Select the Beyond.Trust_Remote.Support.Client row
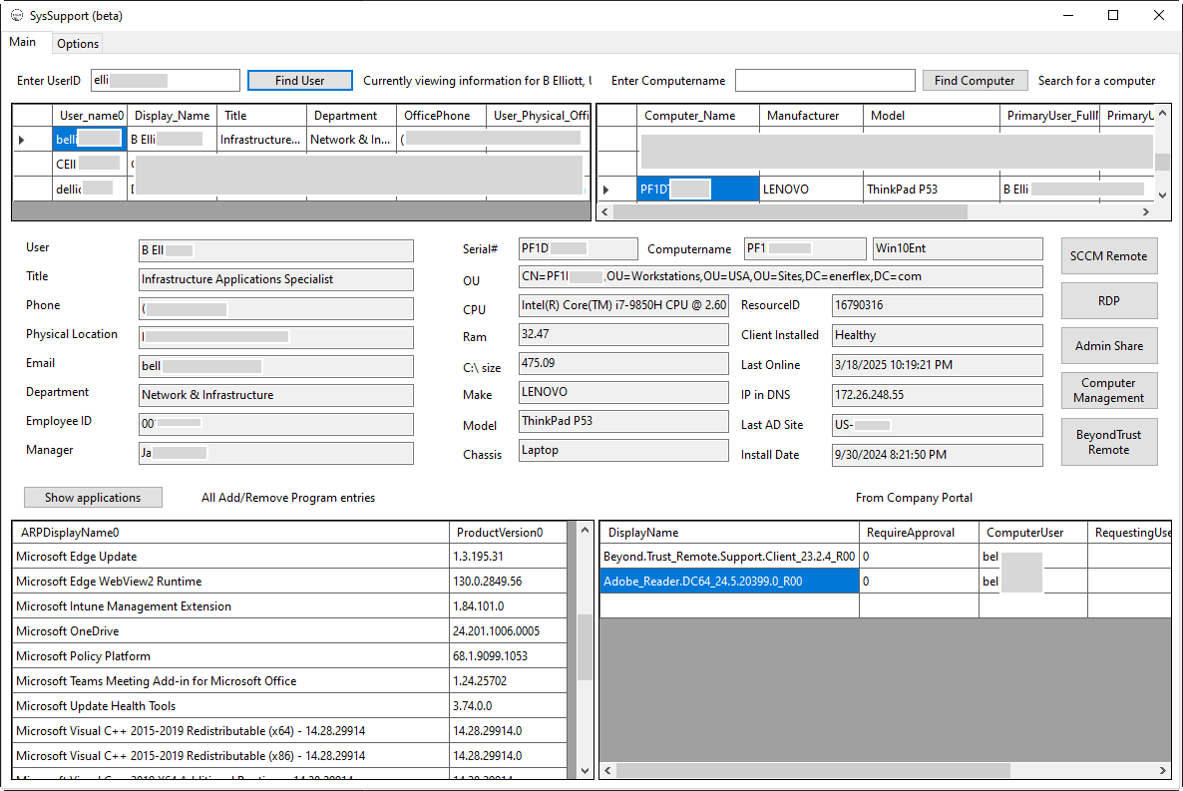The image size is (1183, 791). (x=728, y=557)
